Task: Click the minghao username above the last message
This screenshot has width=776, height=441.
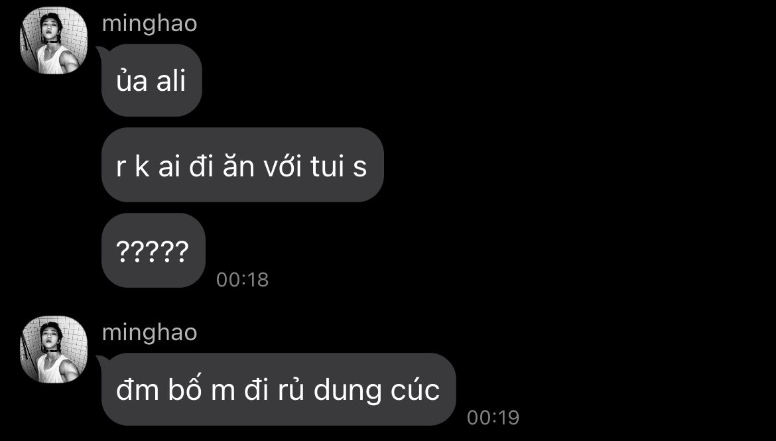Action: tap(149, 333)
